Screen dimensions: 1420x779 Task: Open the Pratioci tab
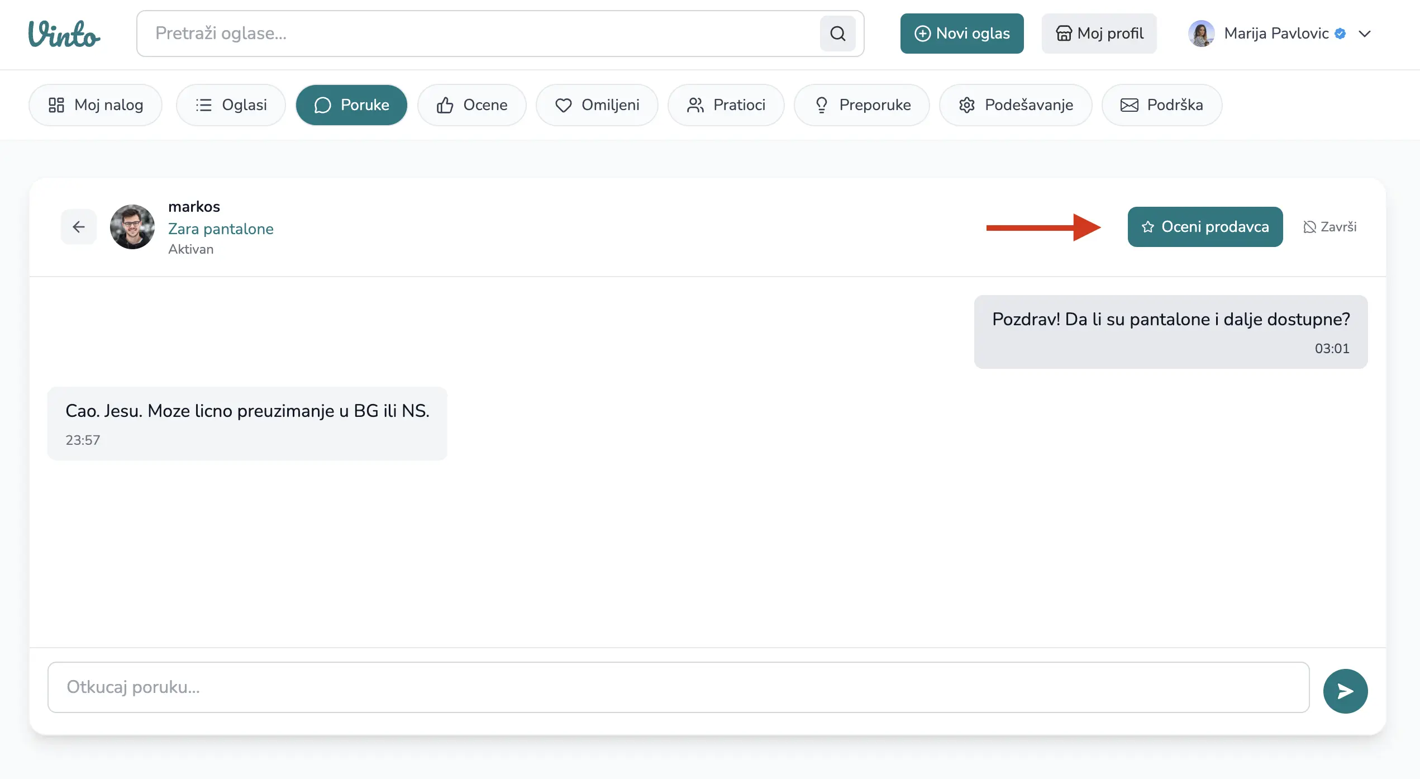726,105
